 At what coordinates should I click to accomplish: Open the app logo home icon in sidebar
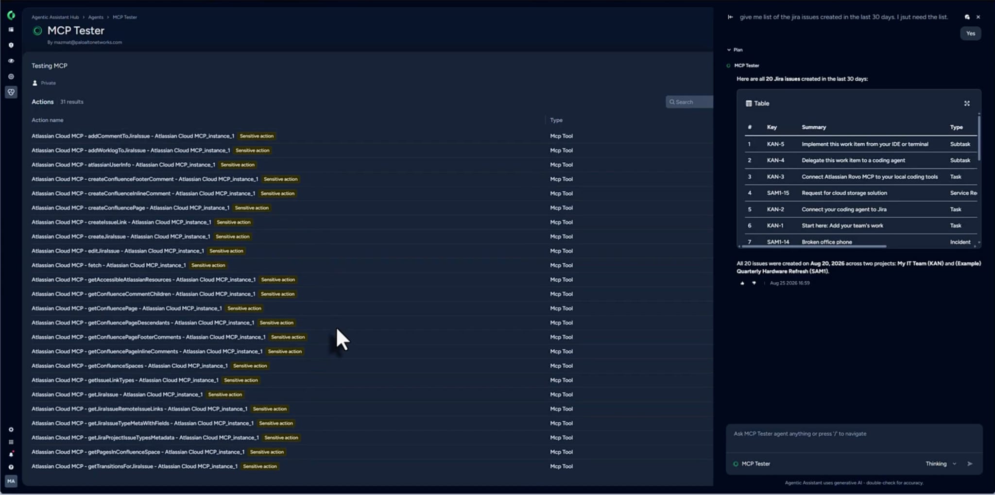(x=11, y=16)
